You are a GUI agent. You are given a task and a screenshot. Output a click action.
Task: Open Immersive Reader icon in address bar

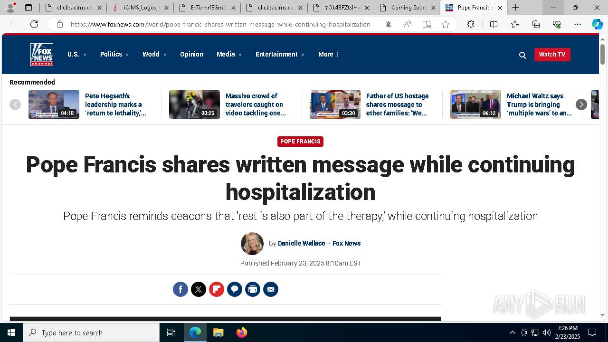pyautogui.click(x=427, y=24)
